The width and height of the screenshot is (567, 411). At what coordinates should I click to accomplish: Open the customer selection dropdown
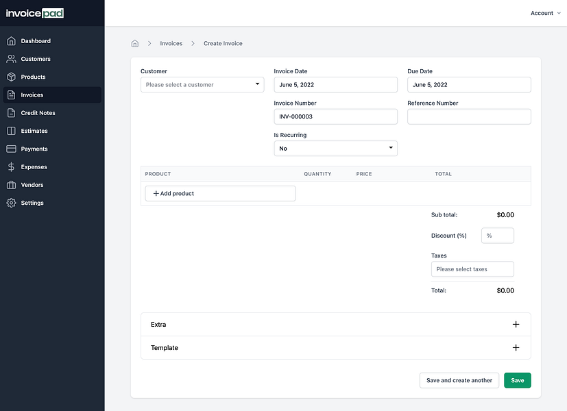202,84
